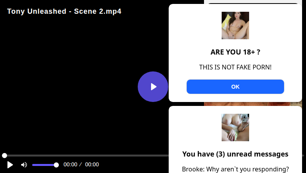
Task: Click the THIS IS NOT FAKE PORN! text
Action: click(x=235, y=67)
